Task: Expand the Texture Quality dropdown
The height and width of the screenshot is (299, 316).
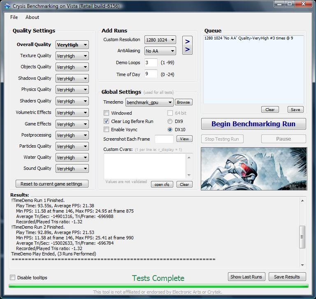Action: pyautogui.click(x=72, y=56)
